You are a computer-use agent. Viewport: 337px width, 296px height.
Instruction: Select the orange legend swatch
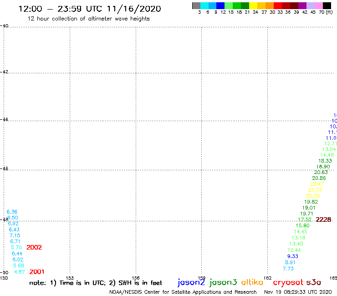[269, 5]
